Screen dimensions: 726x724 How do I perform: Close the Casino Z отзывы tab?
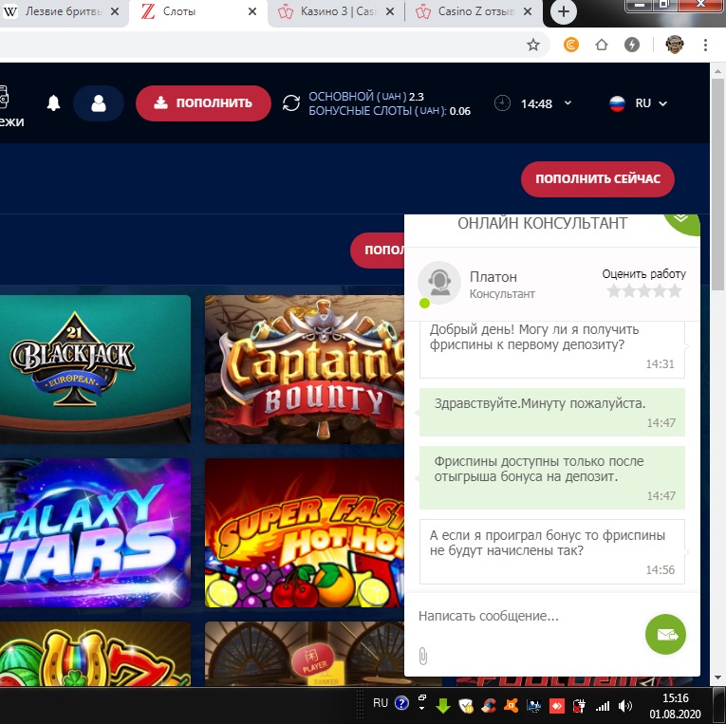click(x=528, y=11)
